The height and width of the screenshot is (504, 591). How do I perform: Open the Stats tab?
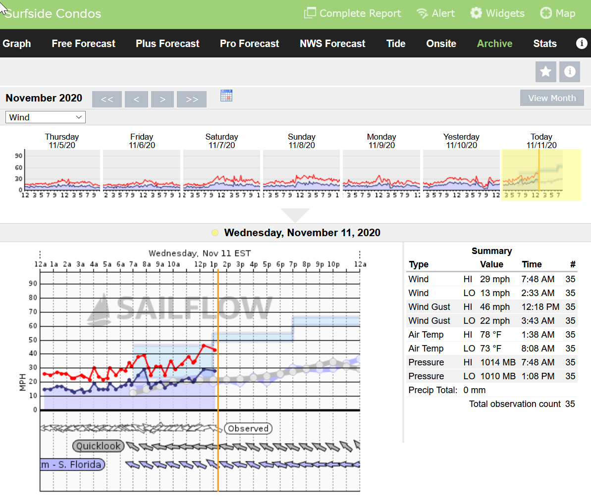[544, 43]
